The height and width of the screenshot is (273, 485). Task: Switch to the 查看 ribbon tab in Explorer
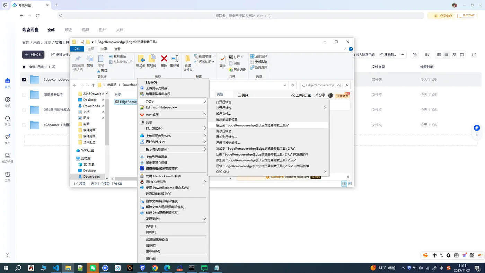click(x=117, y=49)
